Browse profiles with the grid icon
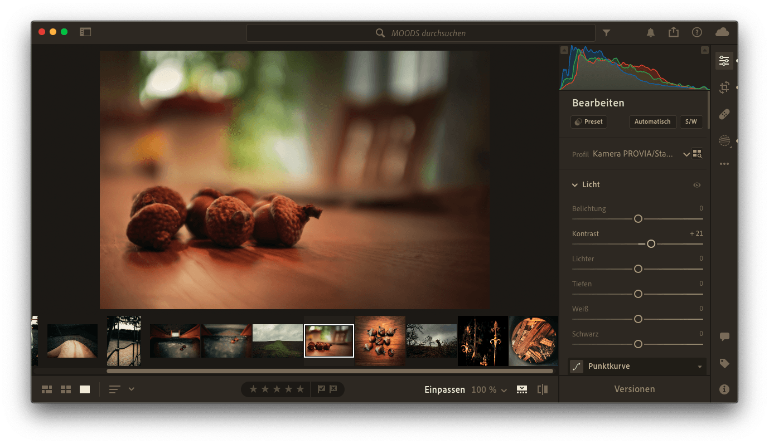 point(697,154)
